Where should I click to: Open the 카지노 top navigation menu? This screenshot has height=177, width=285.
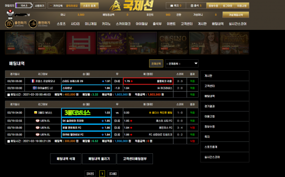106,24
